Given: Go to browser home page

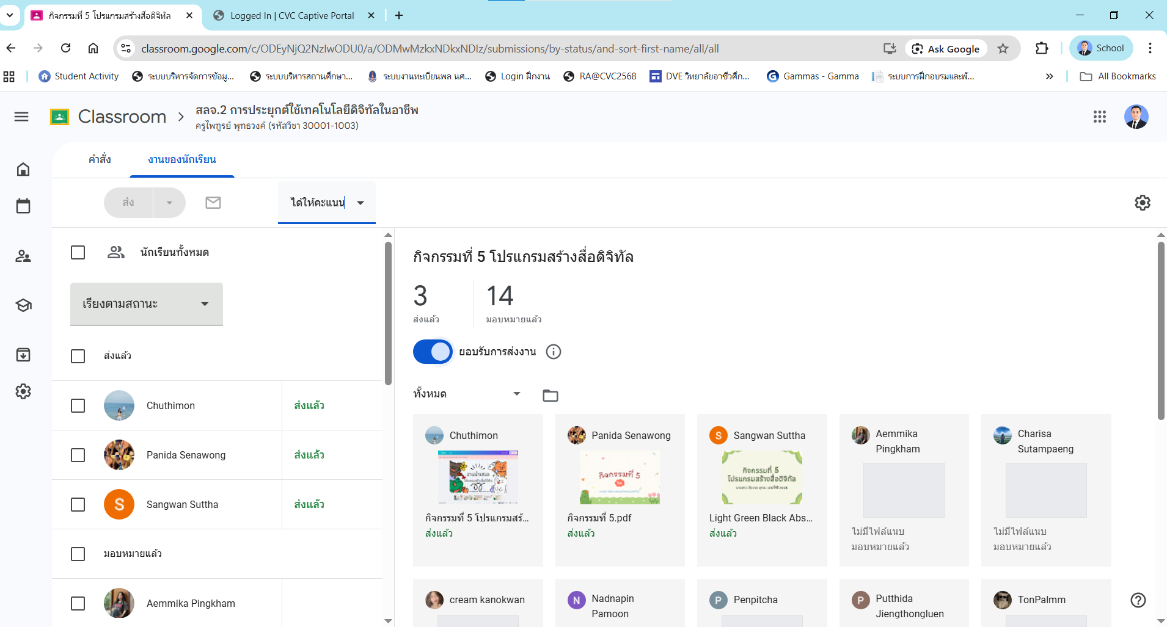Looking at the screenshot, I should pyautogui.click(x=93, y=48).
